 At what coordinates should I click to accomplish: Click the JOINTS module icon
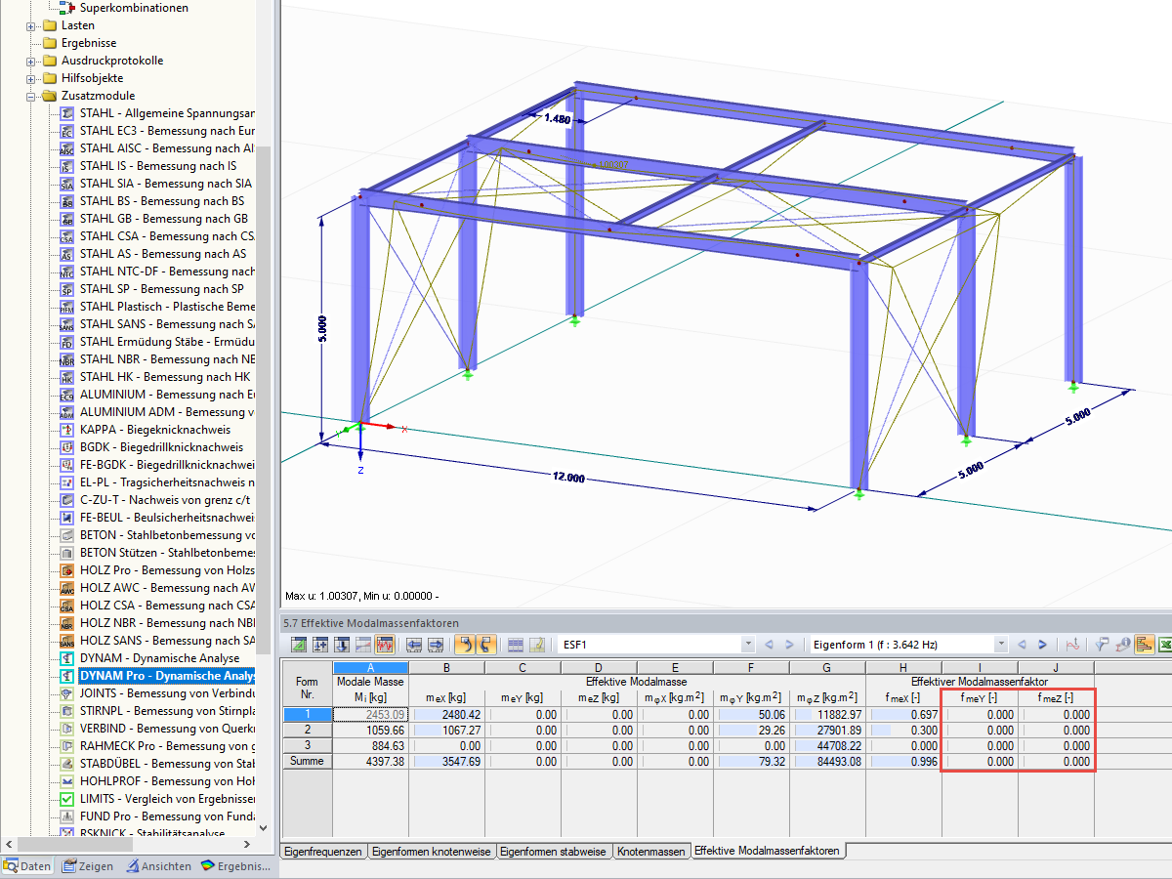point(66,693)
